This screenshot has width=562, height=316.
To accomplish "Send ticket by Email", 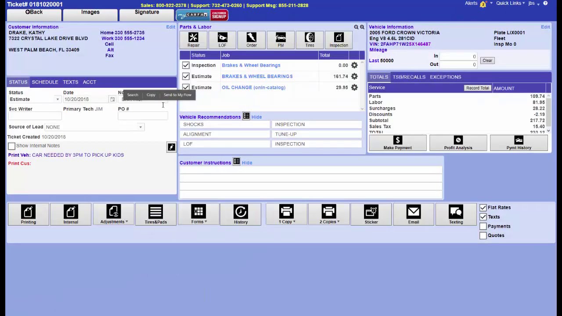I will [413, 215].
